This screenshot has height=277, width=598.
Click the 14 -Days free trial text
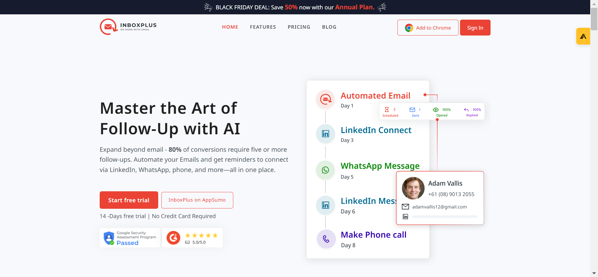[123, 216]
